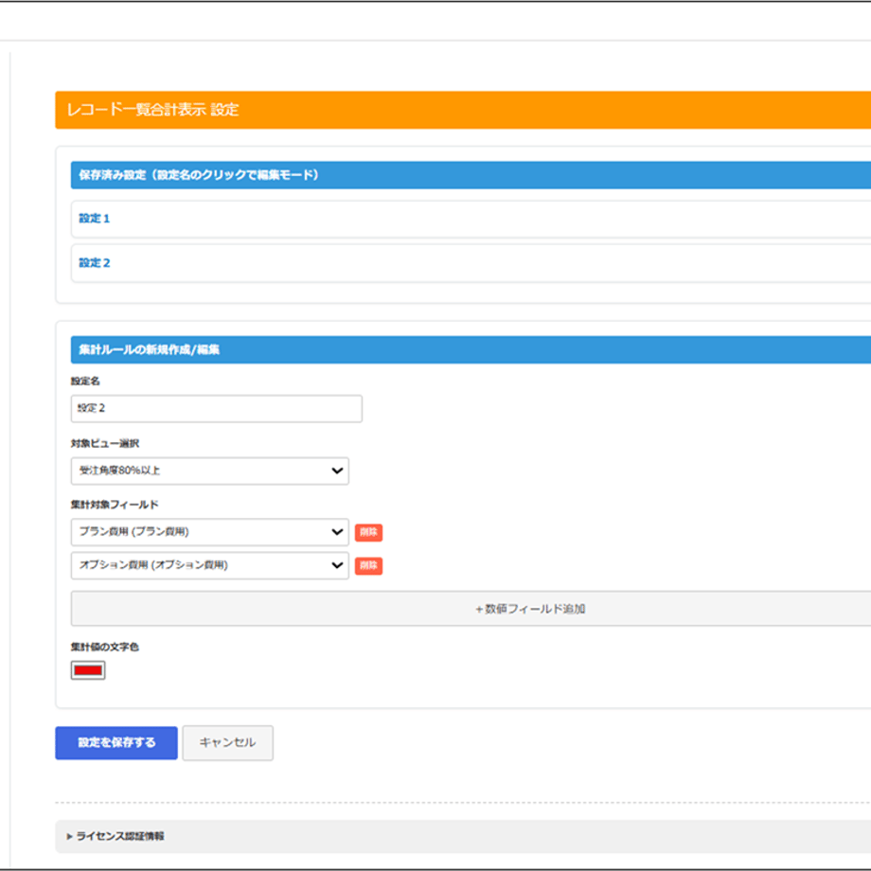Image resolution: width=871 pixels, height=871 pixels.
Task: Click the レコード一覧合計表示 設定 title bar
Action: coord(463,110)
